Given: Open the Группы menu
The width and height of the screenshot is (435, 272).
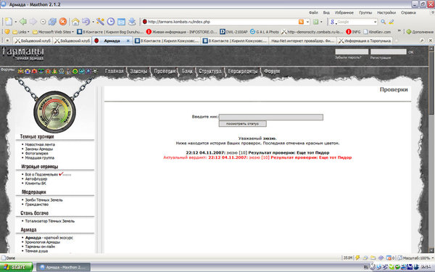Looking at the screenshot, I should point(365,12).
